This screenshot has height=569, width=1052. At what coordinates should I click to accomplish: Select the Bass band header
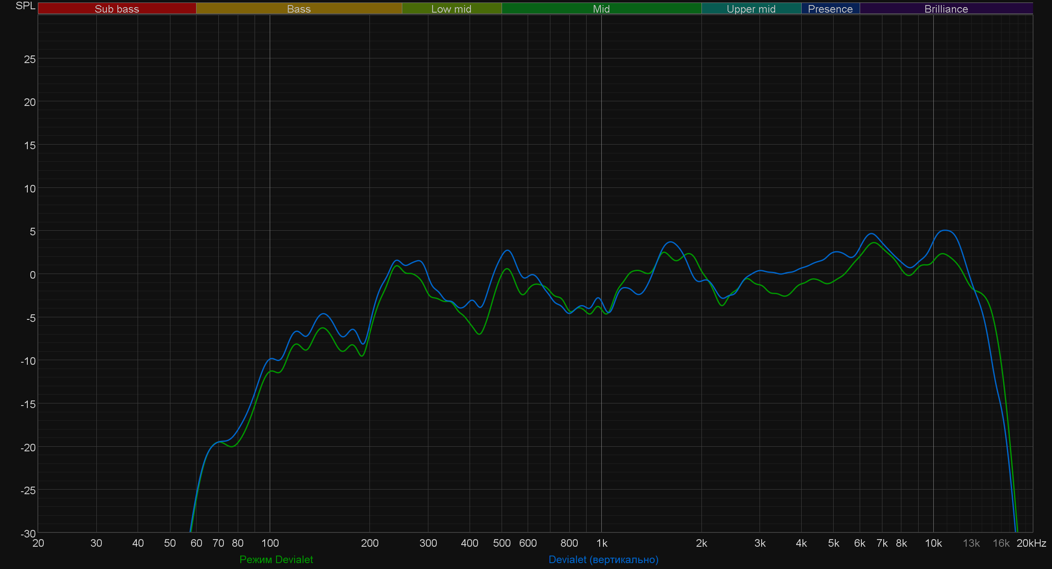tap(299, 9)
